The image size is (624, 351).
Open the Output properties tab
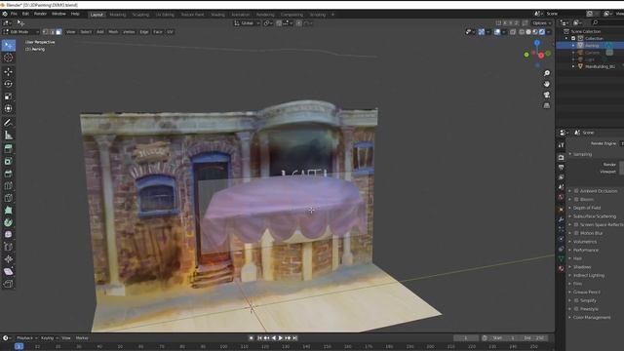(562, 168)
